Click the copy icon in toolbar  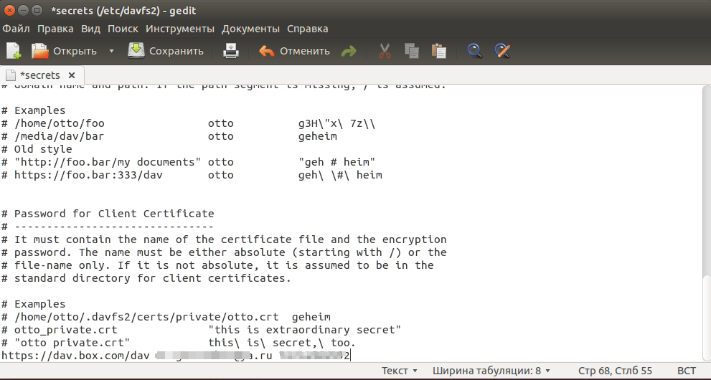coord(411,51)
